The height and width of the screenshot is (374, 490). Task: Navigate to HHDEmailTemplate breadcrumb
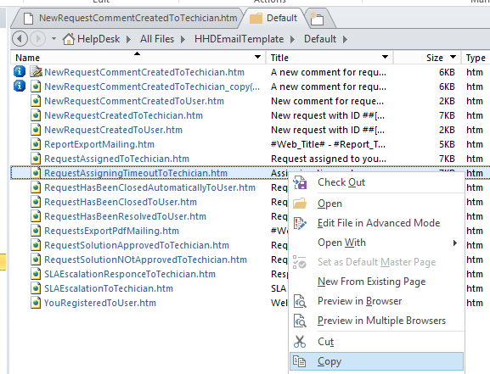(239, 39)
